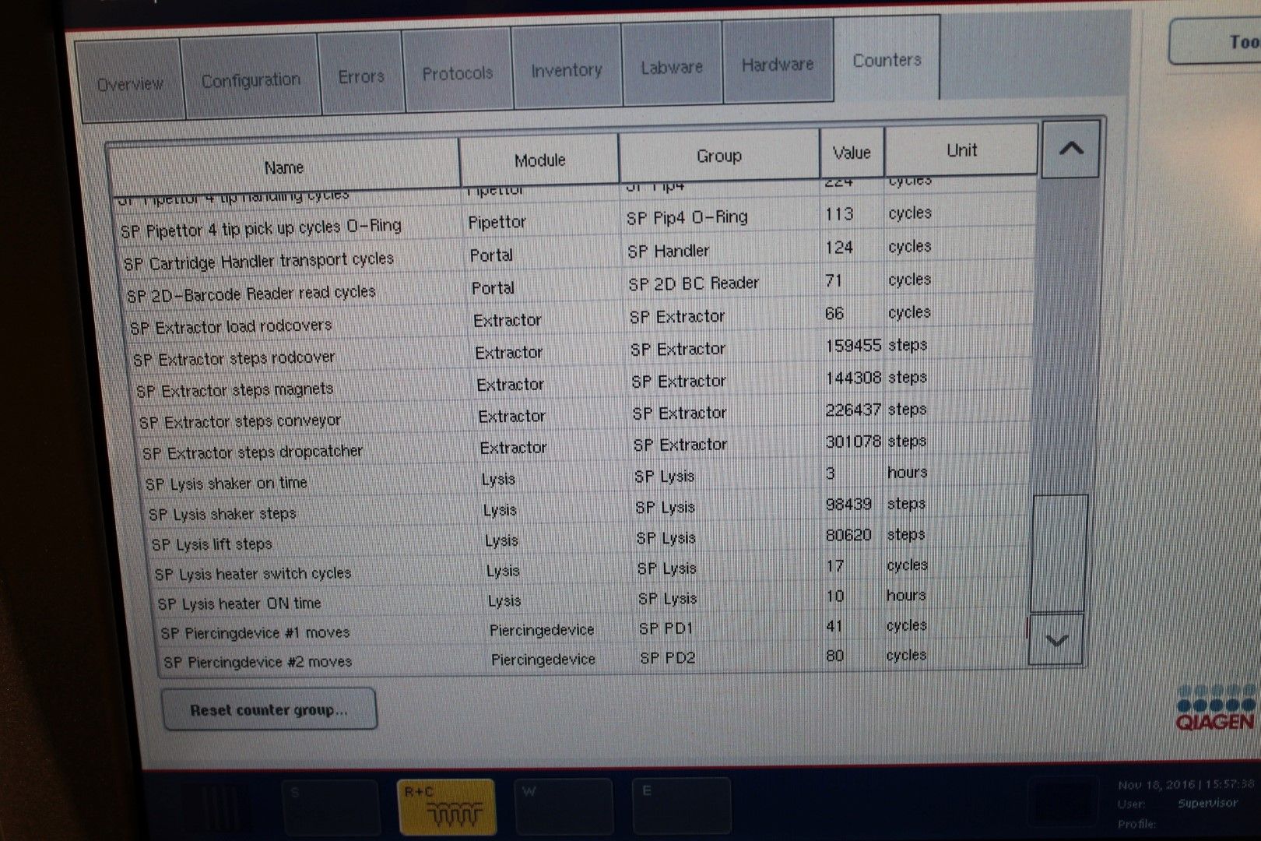Click the Unit column header

[x=962, y=150]
